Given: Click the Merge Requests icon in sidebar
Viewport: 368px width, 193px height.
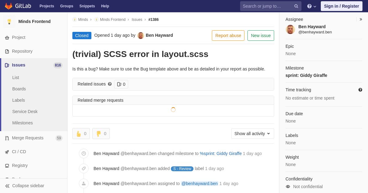Looking at the screenshot, I should point(7,138).
